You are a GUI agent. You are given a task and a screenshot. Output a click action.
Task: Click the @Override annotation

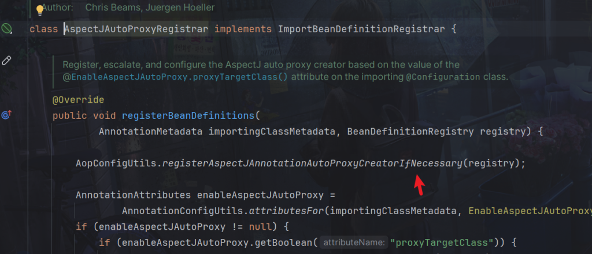point(78,100)
